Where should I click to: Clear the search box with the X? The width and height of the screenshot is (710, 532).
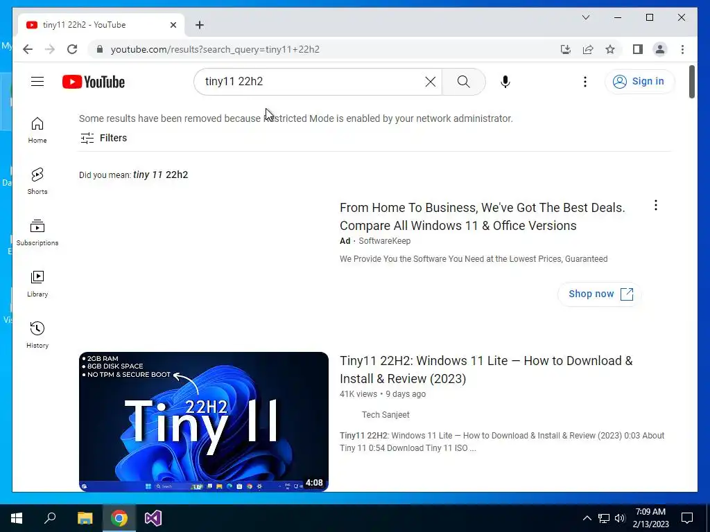430,82
